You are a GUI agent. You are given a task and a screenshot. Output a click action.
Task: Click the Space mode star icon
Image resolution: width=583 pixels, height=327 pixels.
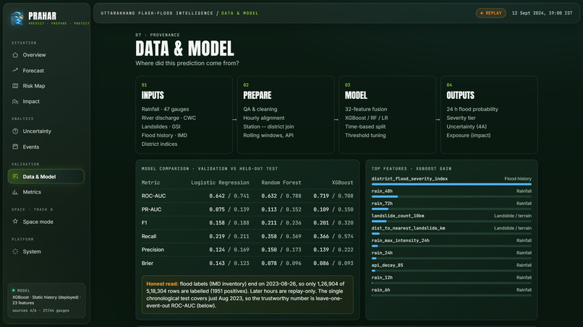(15, 222)
